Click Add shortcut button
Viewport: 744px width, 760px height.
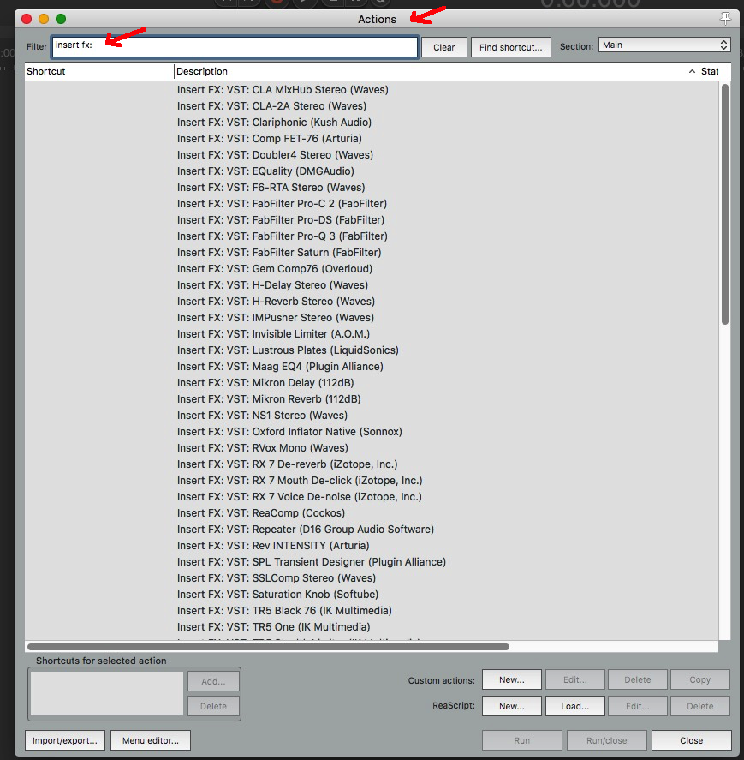click(213, 681)
